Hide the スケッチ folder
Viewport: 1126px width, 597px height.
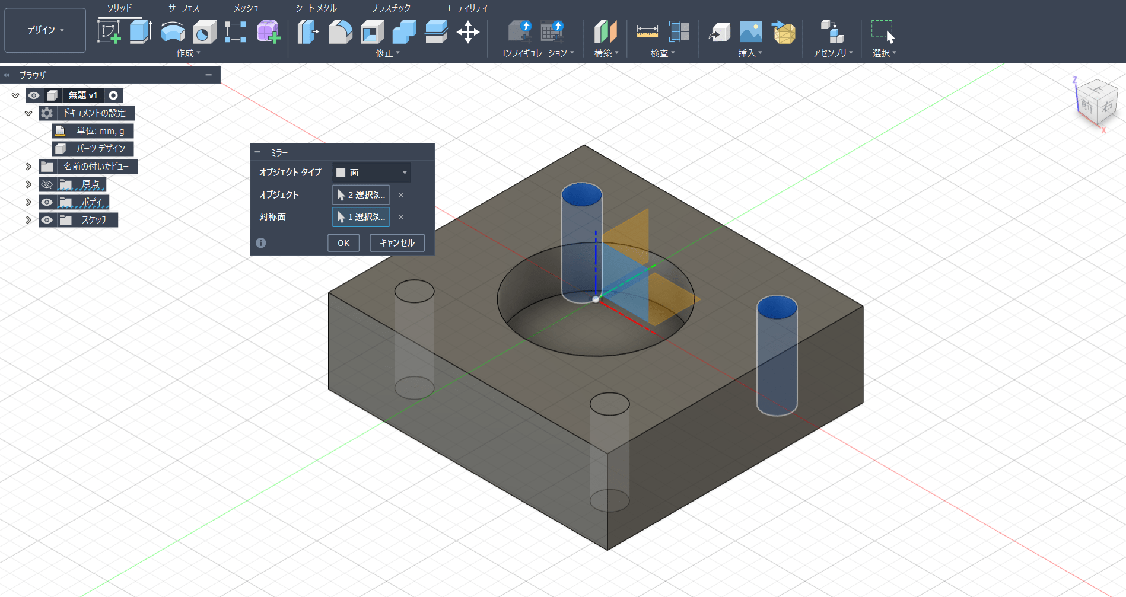(47, 220)
